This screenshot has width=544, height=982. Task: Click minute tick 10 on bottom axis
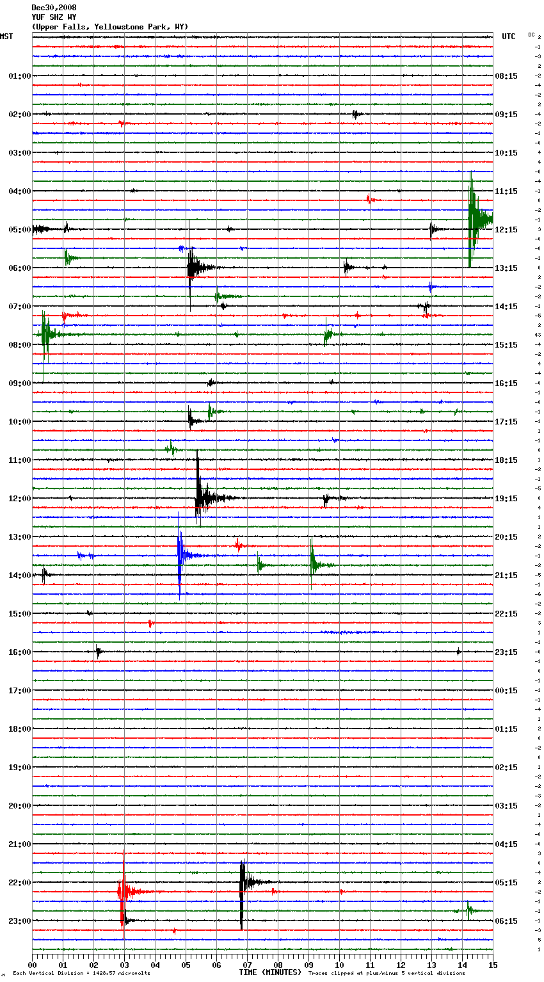point(339,965)
